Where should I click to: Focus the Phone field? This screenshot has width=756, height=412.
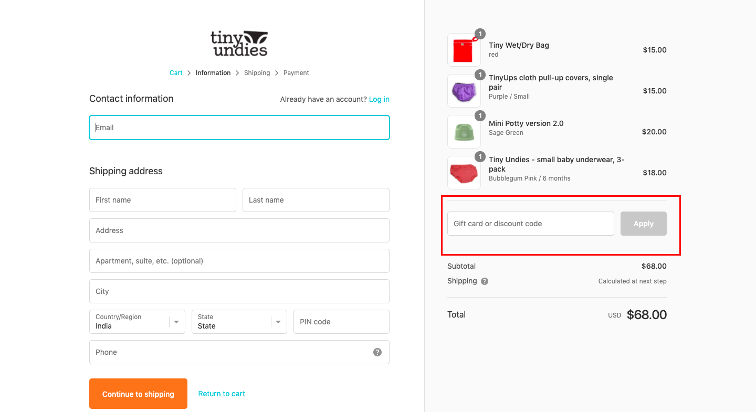coord(239,352)
